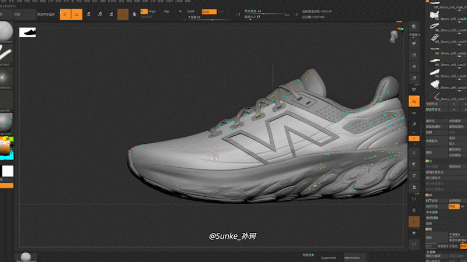Viewport: 467px width, 262px height.
Task: Collapse the 提取 section header
Action: pos(429,229)
